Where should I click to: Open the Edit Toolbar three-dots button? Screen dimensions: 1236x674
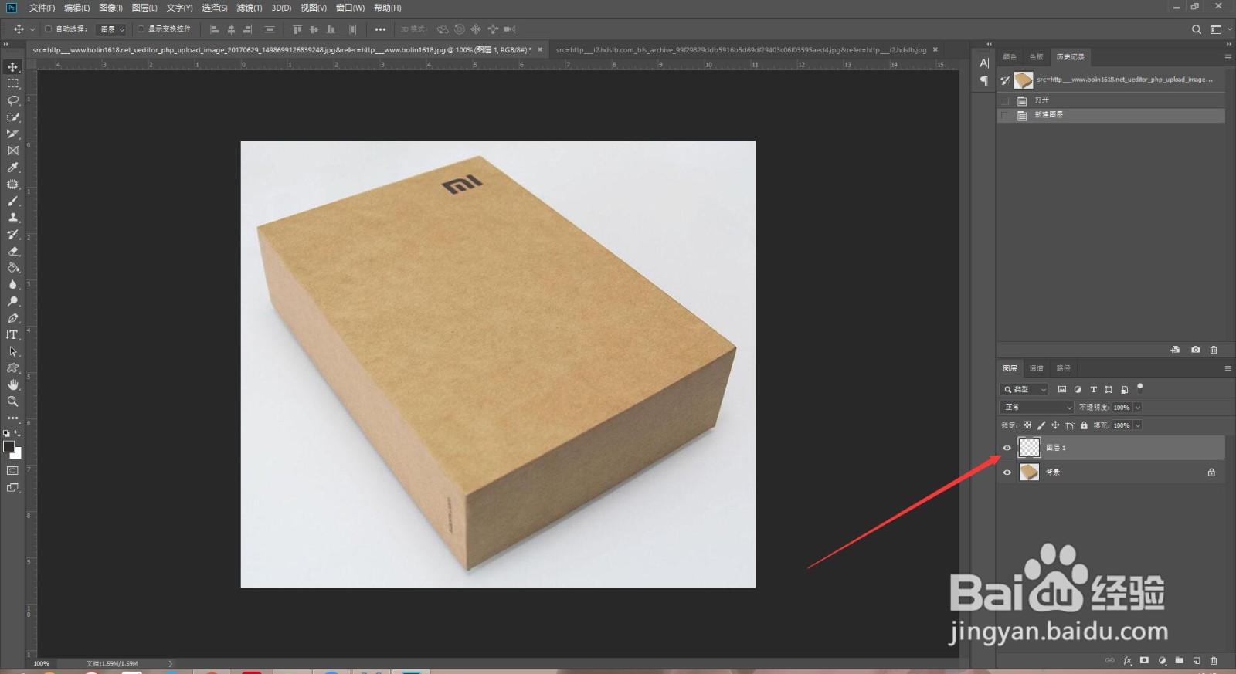(x=13, y=418)
